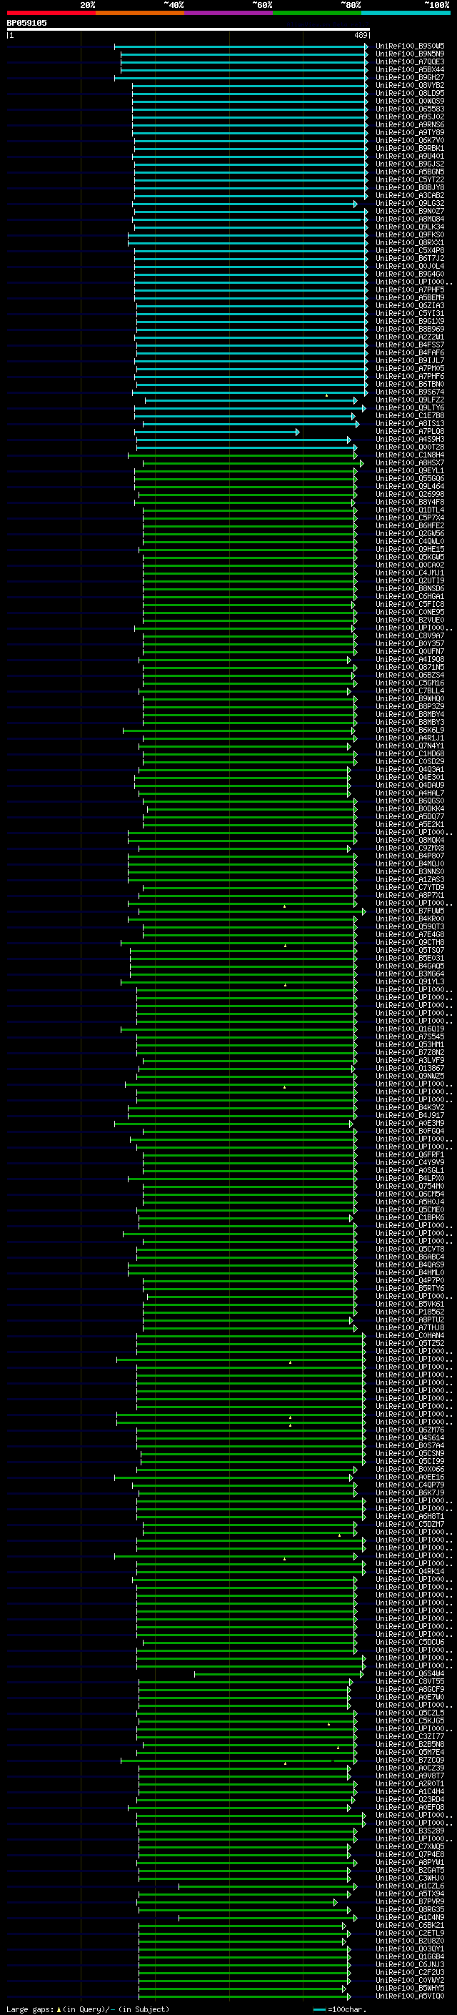The width and height of the screenshot is (457, 2015).
Task: Click UniRef100_A5VIQ0 label
Action: pos(409,1996)
